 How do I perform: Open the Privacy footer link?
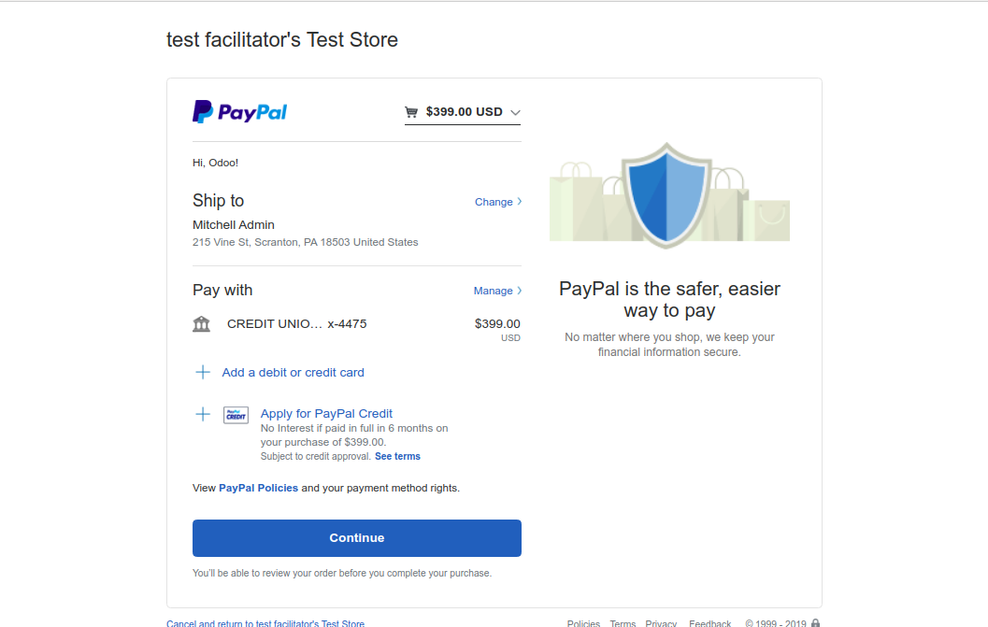point(661,623)
